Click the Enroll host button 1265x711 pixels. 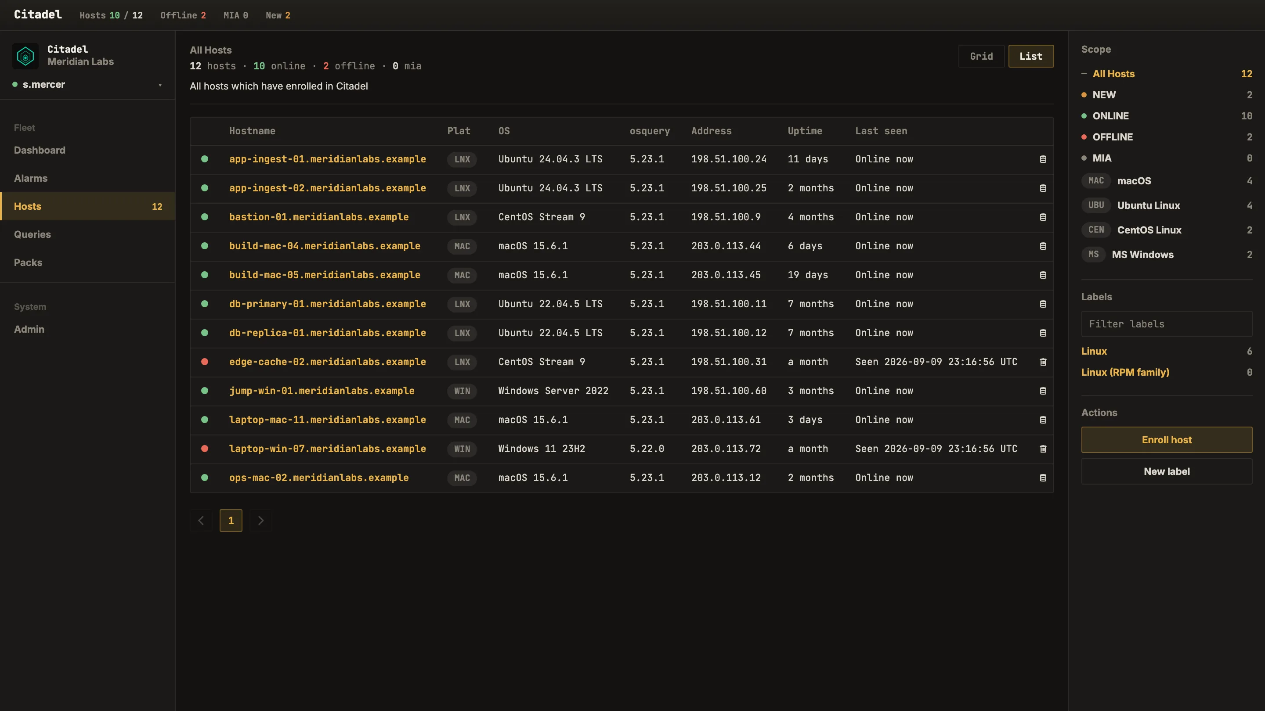coord(1166,440)
